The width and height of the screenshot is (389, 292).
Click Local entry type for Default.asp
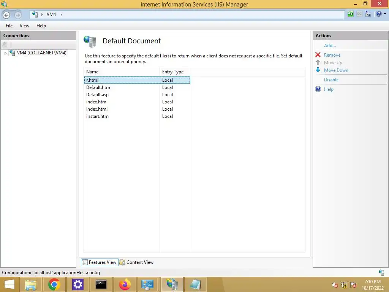click(168, 95)
